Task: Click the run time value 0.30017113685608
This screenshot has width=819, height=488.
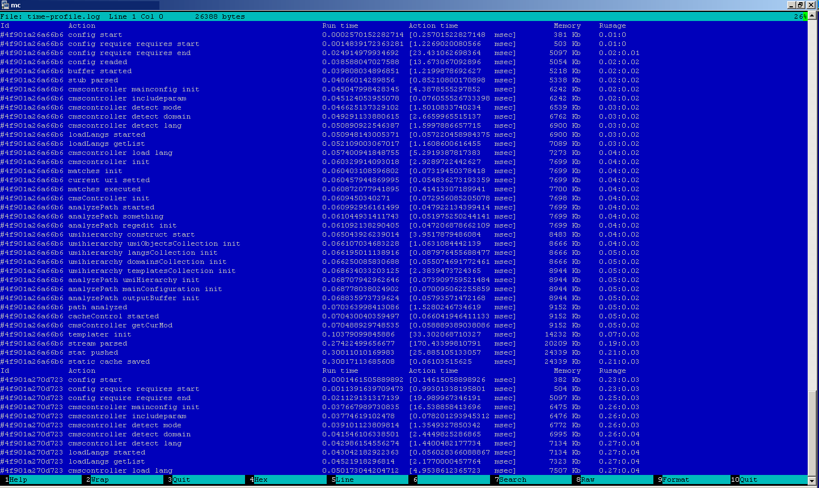Action: 358,361
